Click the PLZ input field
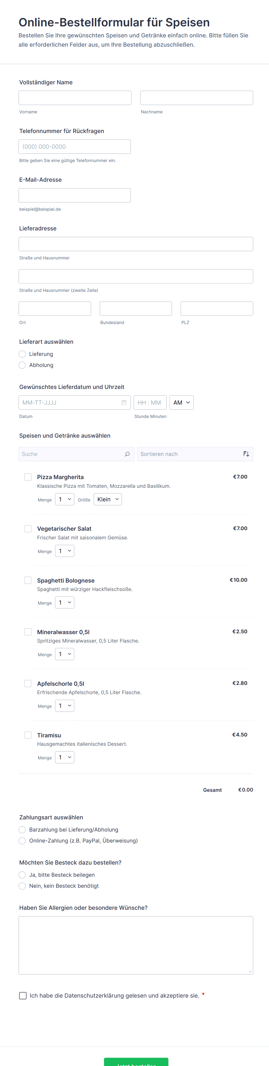269x1066 pixels. click(x=217, y=309)
